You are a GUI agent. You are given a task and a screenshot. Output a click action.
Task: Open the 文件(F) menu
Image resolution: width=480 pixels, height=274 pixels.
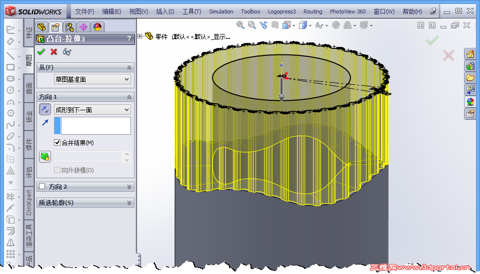click(85, 11)
